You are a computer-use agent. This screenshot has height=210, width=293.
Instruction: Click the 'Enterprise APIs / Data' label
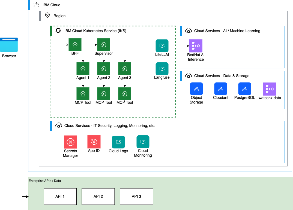[45, 181]
